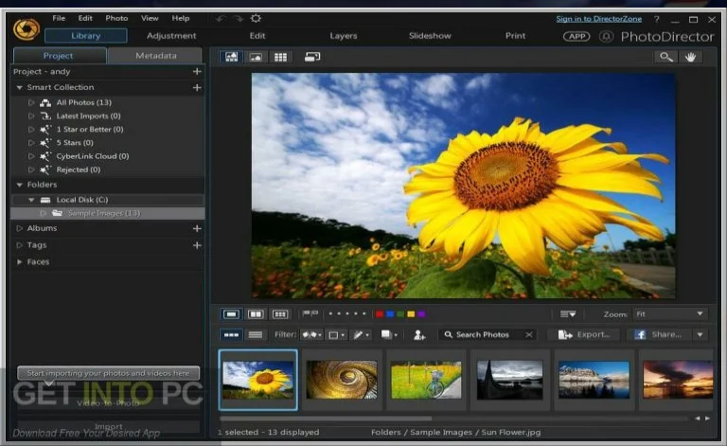Open viewer toolbar options dropdown

click(568, 314)
